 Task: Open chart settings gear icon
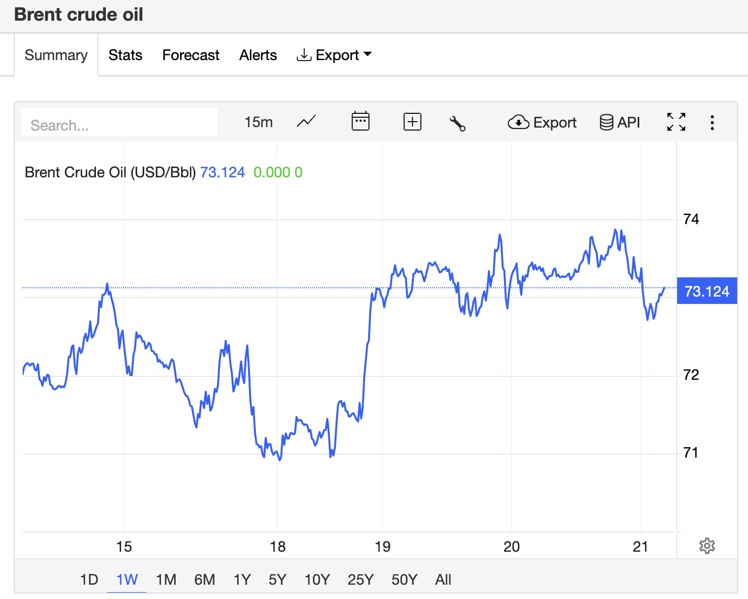707,546
